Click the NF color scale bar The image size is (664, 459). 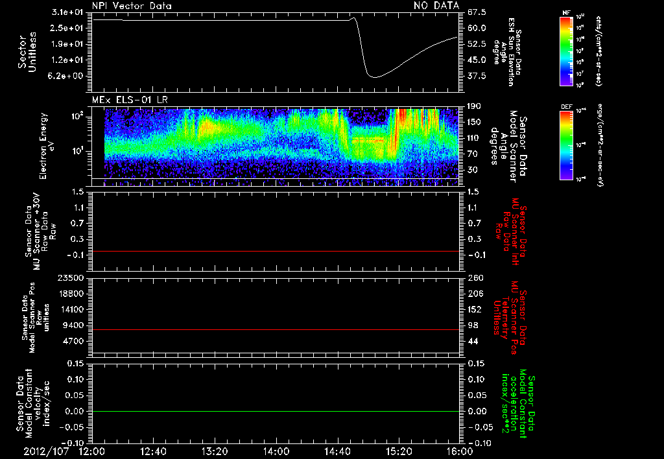tap(566, 51)
